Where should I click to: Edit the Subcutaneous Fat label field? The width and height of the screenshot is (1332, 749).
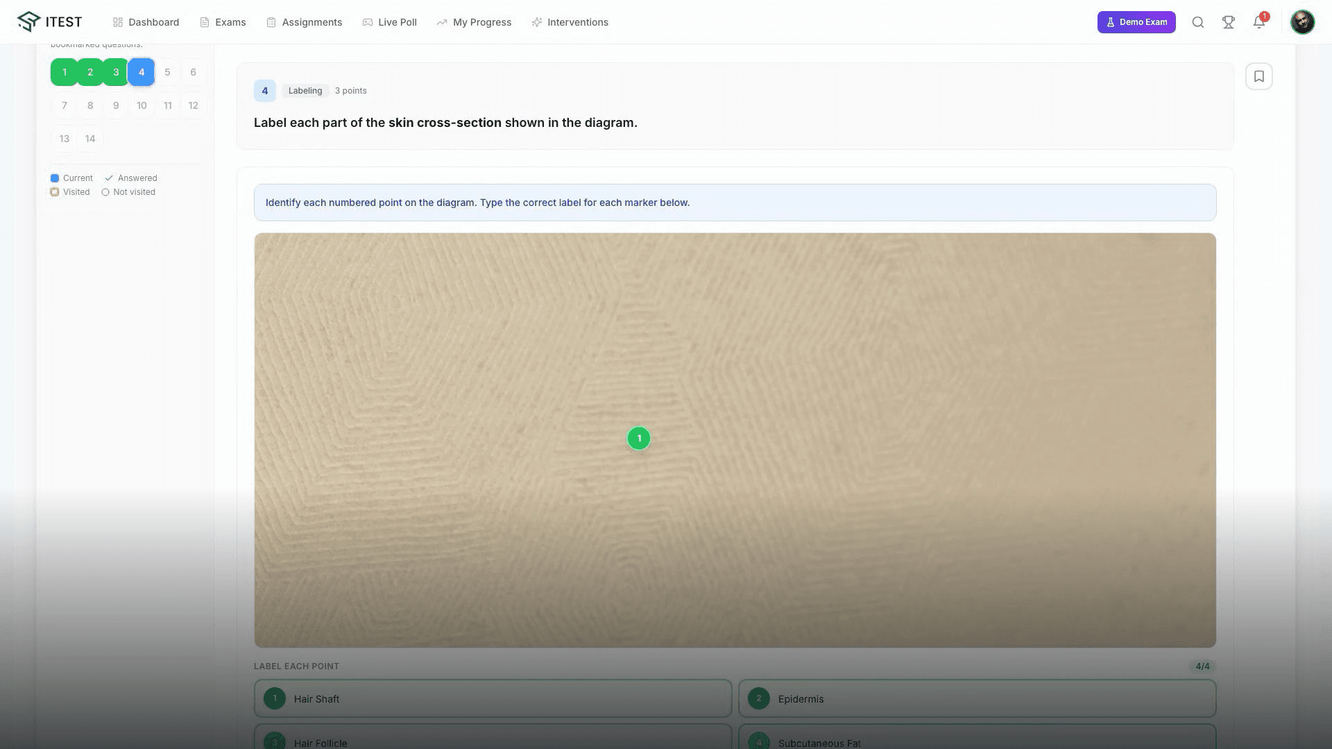pos(977,737)
